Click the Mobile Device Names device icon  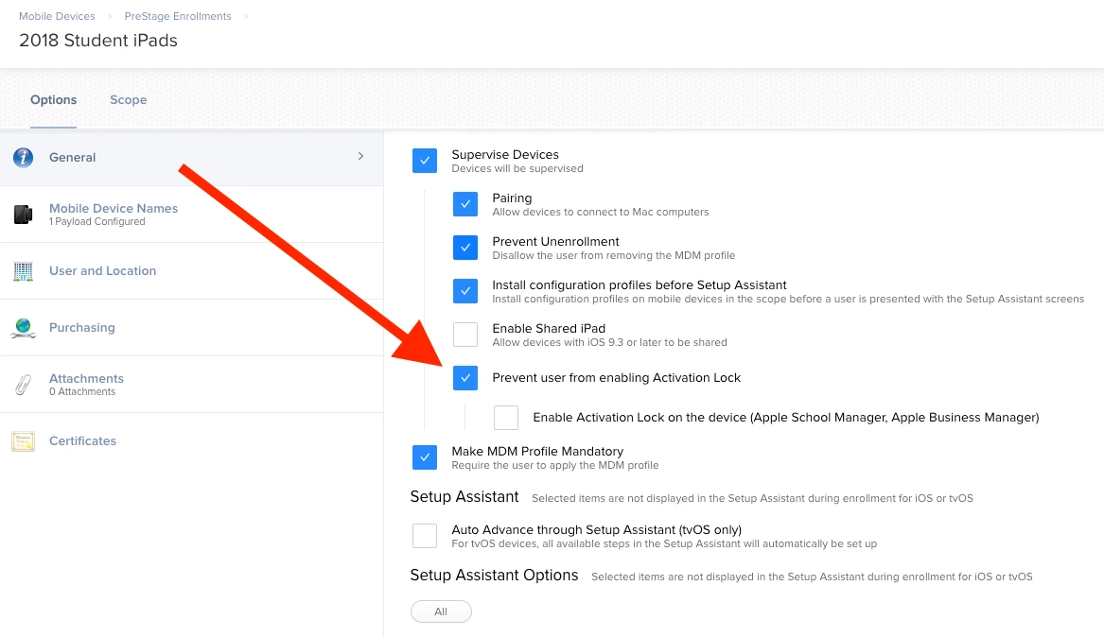[24, 215]
